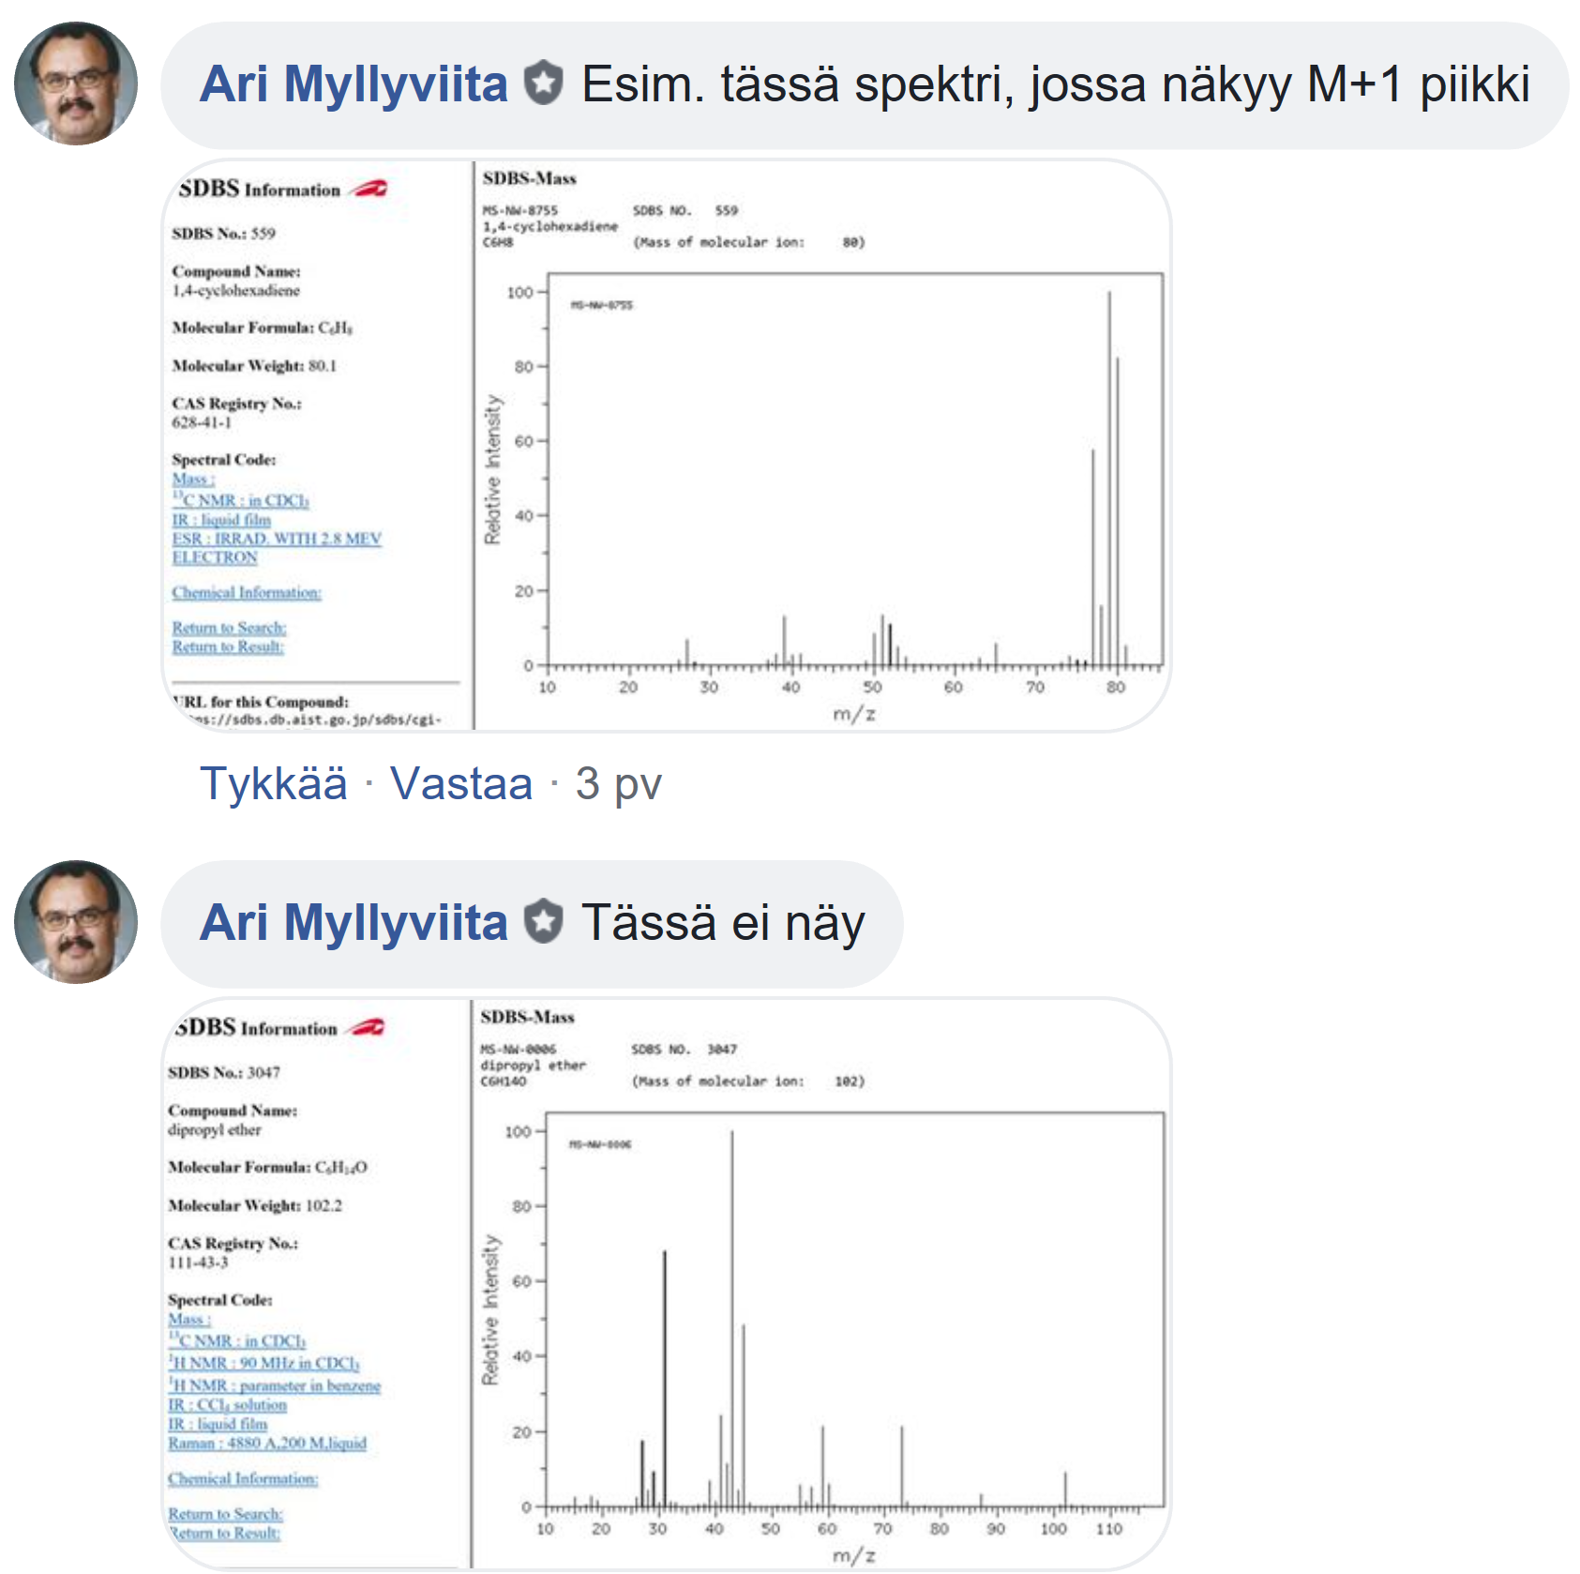Viewport: 1580px width, 1574px height.
Task: Click the '3 pv' comment timestamp
Action: [619, 783]
